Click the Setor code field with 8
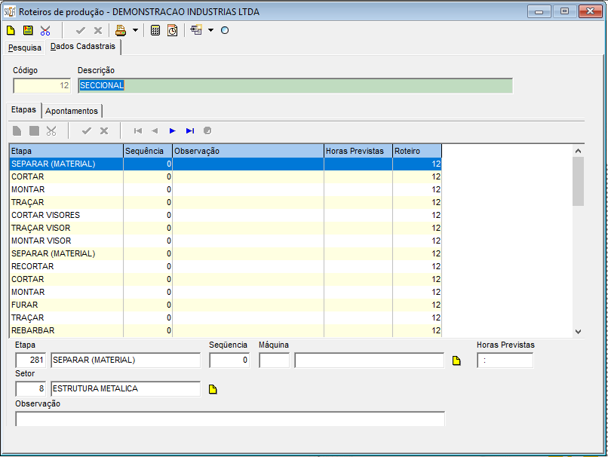The width and height of the screenshot is (608, 457). [31, 389]
